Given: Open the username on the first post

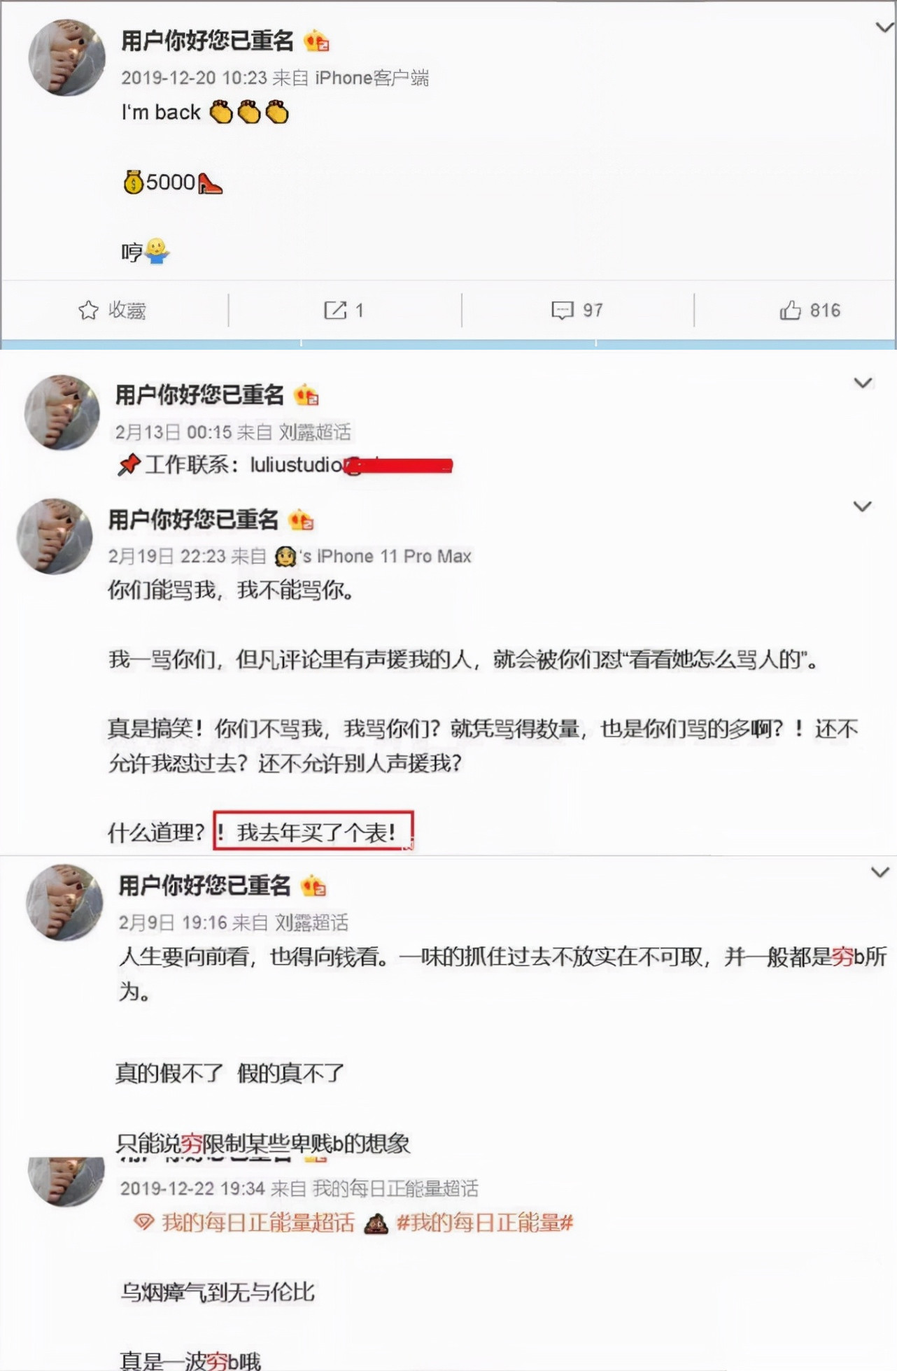Looking at the screenshot, I should point(207,41).
